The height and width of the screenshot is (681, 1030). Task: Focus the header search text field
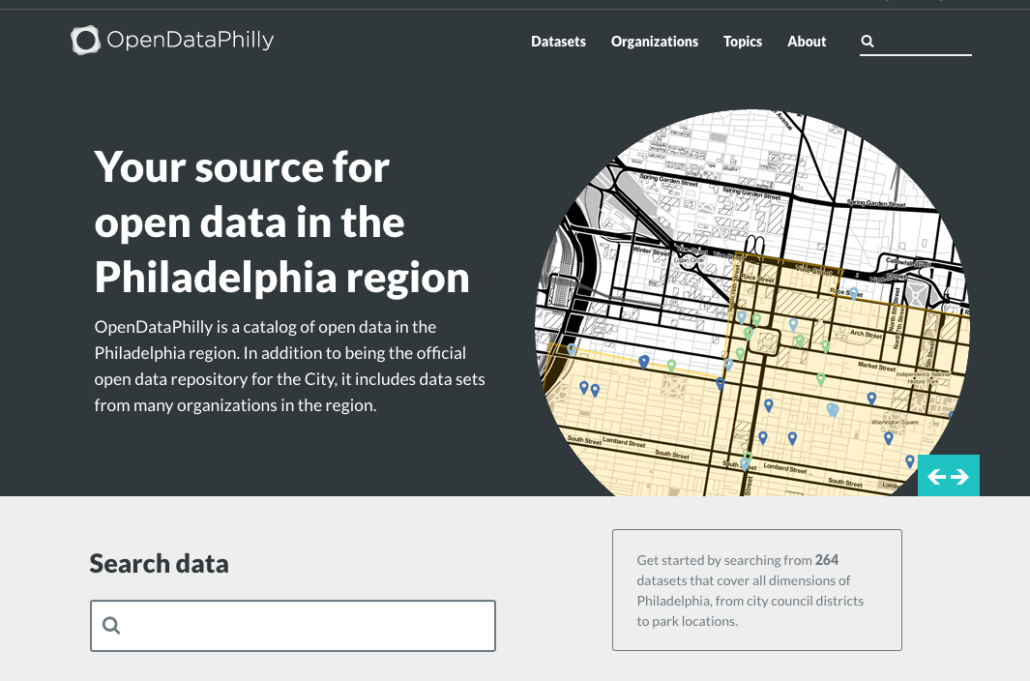point(924,42)
